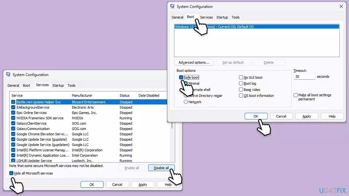Uncheck NVIDIA FrameView SDK service checkbox
The image size is (349, 196).
tap(13, 118)
